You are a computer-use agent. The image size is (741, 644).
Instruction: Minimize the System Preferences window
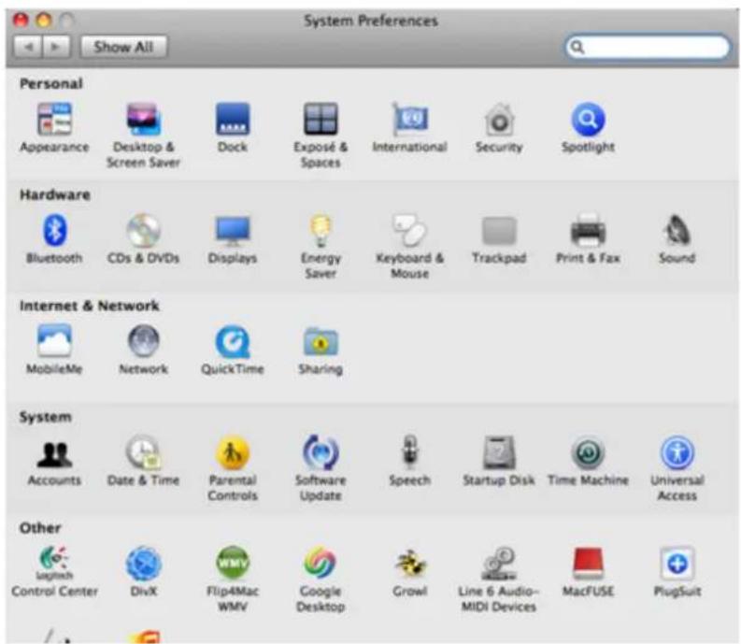(x=44, y=20)
